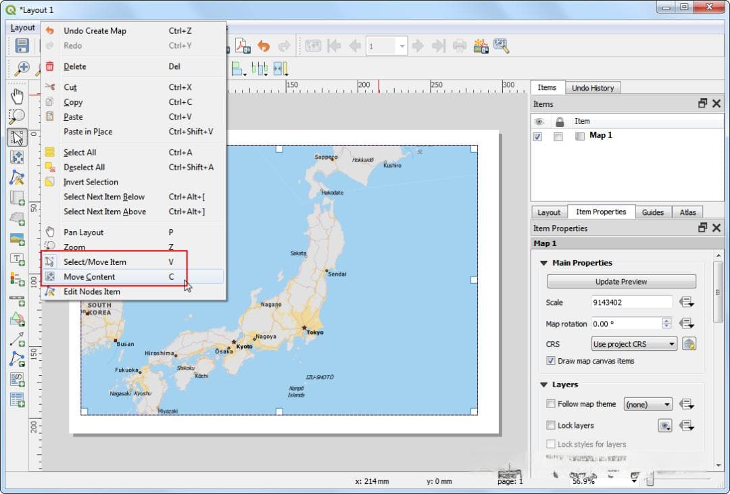Collapse the Main Properties section
This screenshot has height=494, width=730.
coord(543,263)
